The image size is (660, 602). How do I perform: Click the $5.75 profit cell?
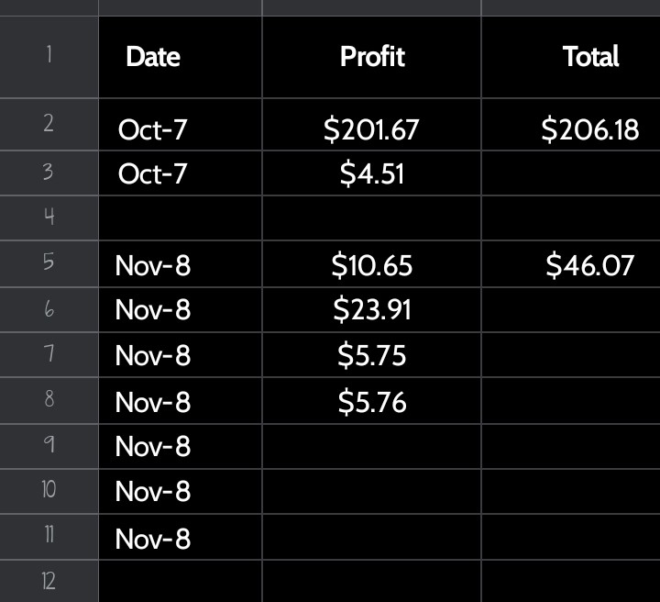[x=371, y=355]
